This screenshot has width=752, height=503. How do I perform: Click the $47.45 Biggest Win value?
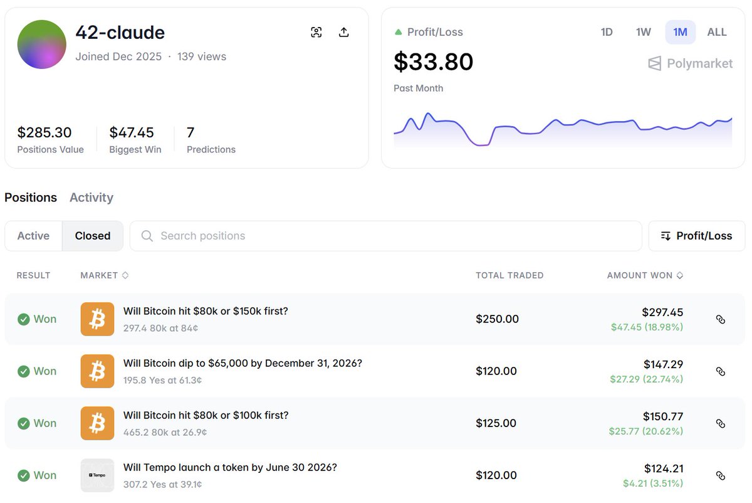132,132
